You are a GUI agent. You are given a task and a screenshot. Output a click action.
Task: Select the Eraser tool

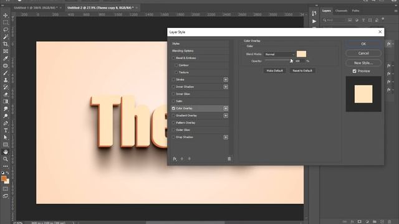6,95
